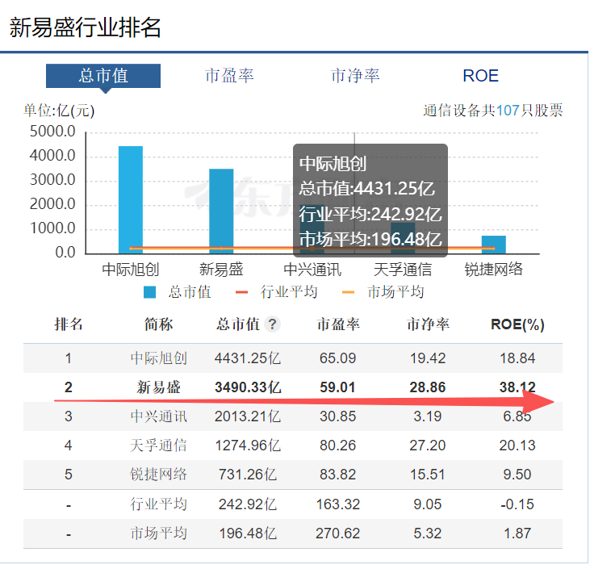This screenshot has width=590, height=569.
Task: Select the 新易盛 name in the table
Action: [x=158, y=387]
